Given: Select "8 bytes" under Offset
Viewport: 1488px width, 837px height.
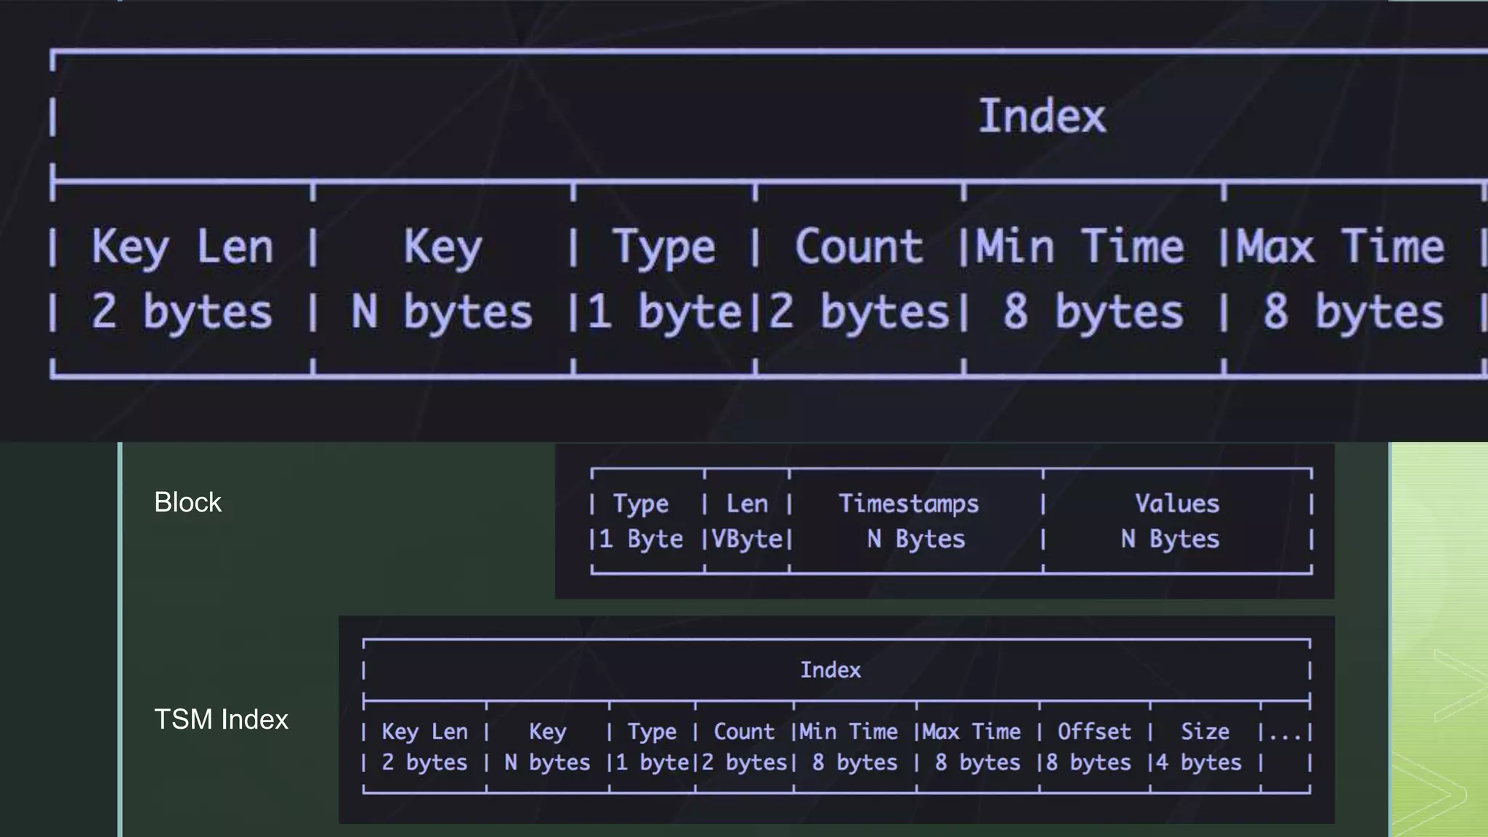Looking at the screenshot, I should [1088, 762].
